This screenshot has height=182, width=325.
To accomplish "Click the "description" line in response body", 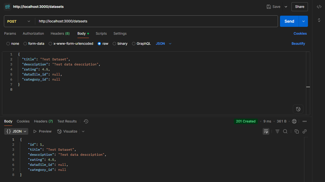I will point(67,155).
